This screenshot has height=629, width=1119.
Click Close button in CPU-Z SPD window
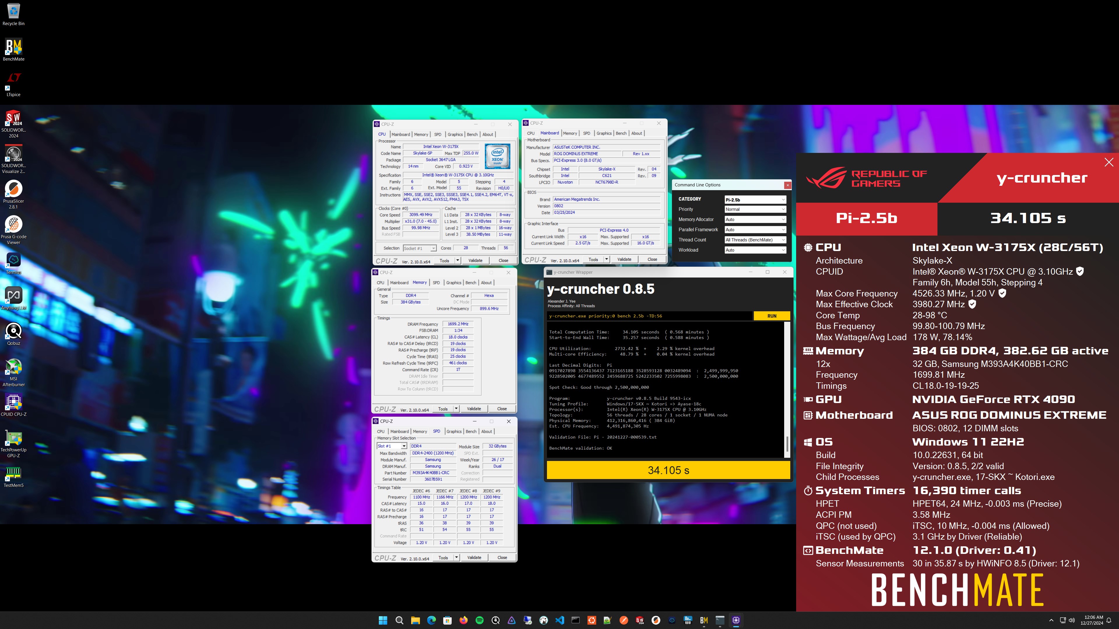502,558
